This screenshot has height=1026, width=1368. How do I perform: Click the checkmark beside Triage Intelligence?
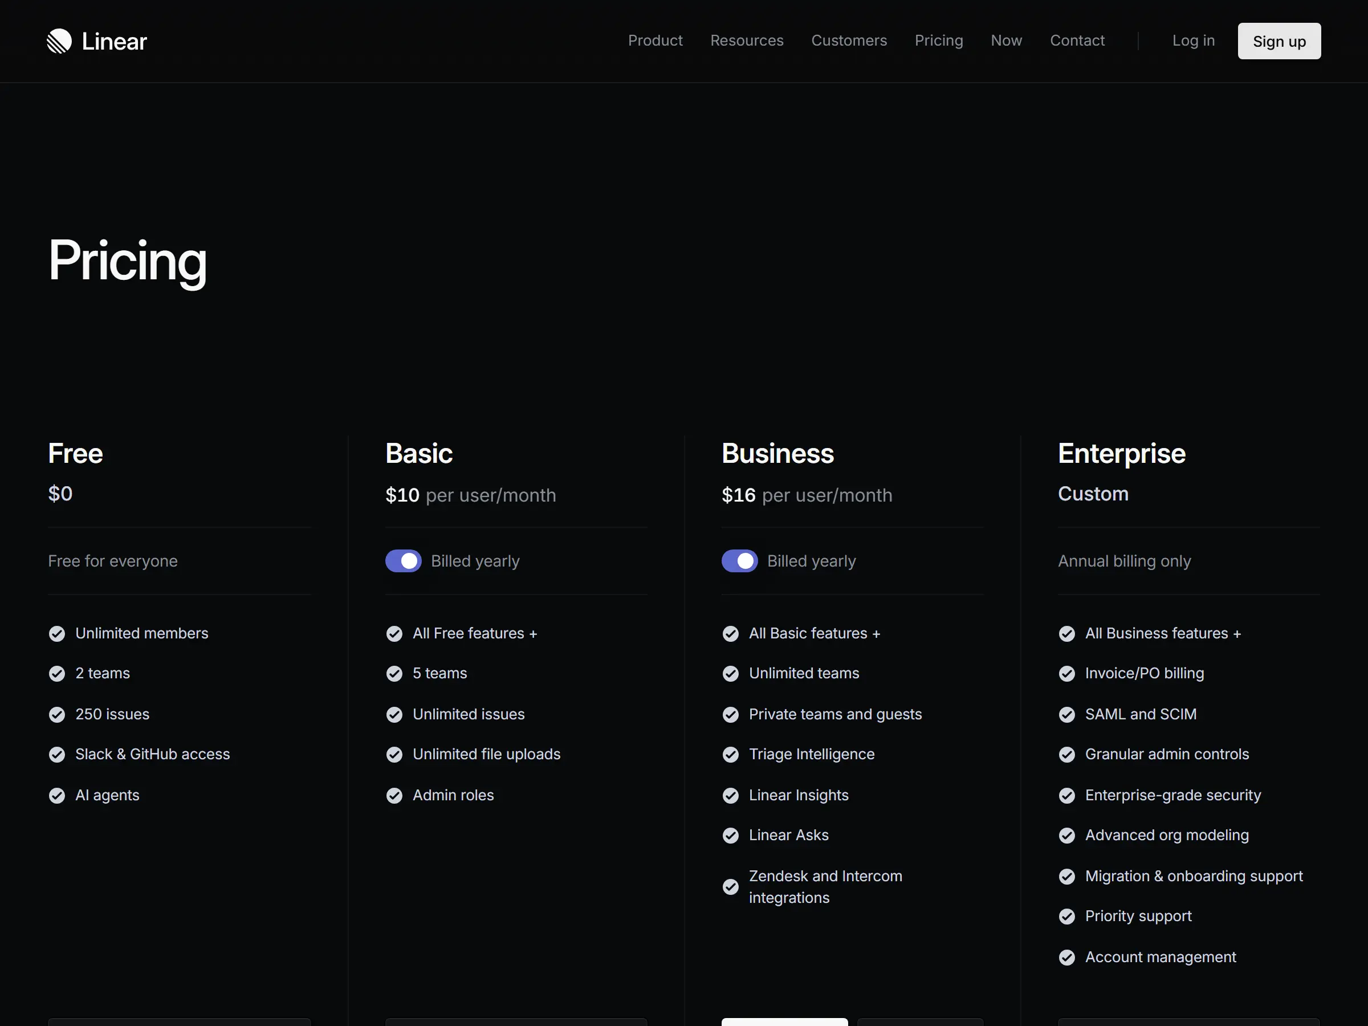click(x=731, y=755)
